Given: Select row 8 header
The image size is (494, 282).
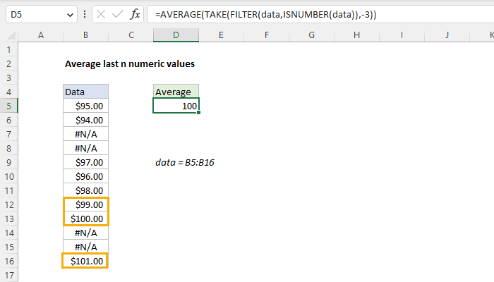Looking at the screenshot, I should (8, 148).
